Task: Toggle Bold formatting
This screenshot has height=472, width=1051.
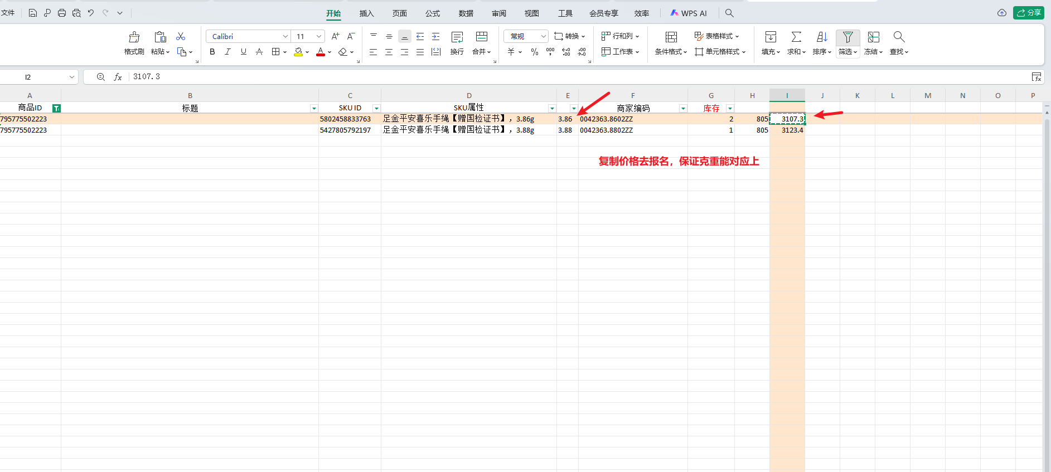Action: click(212, 52)
